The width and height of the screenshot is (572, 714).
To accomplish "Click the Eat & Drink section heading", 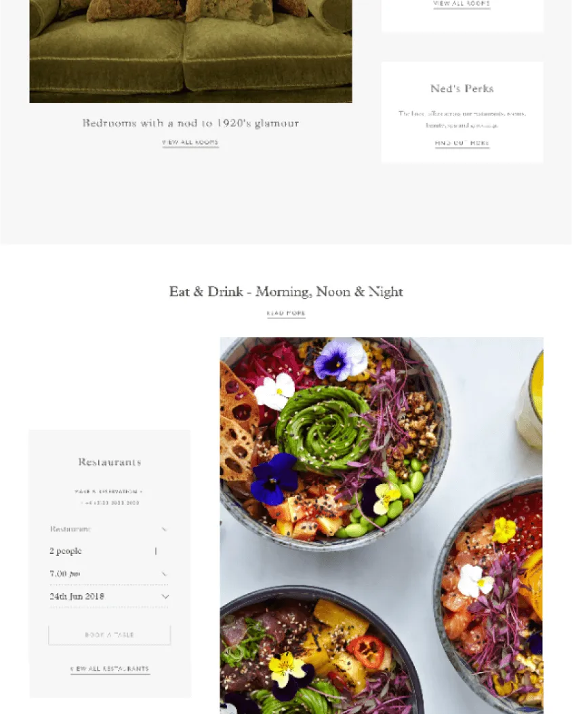I will pos(286,291).
